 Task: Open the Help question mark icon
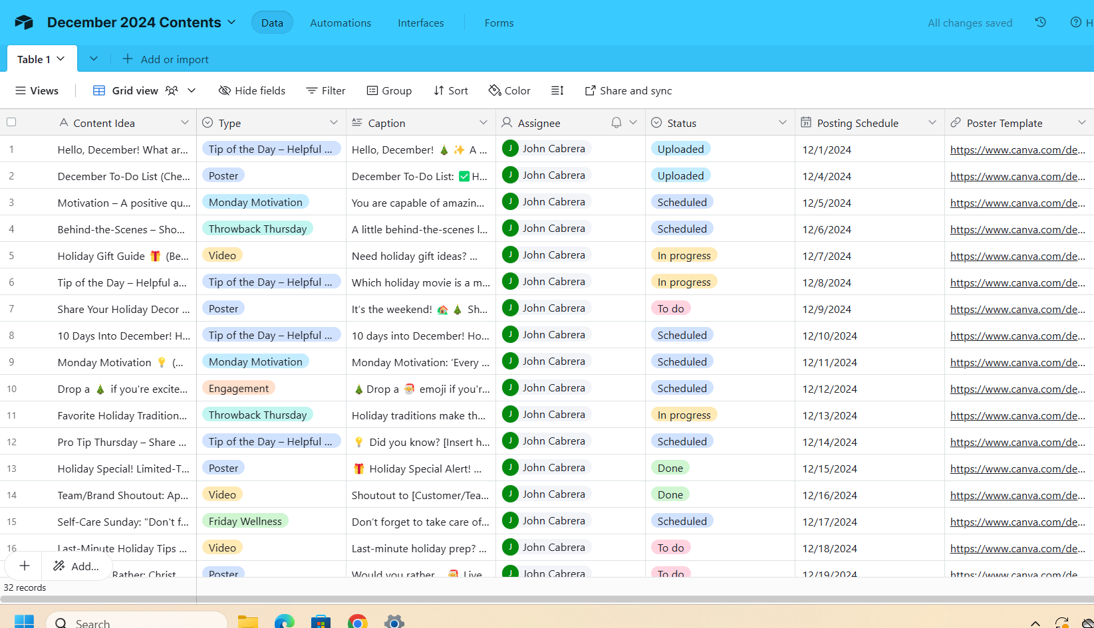[1075, 23]
